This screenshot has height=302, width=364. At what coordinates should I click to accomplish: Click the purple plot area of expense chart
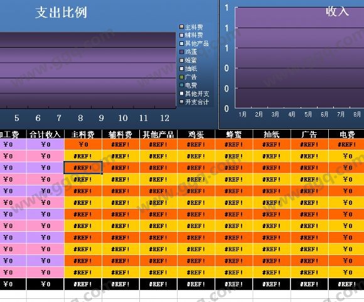tap(88, 70)
